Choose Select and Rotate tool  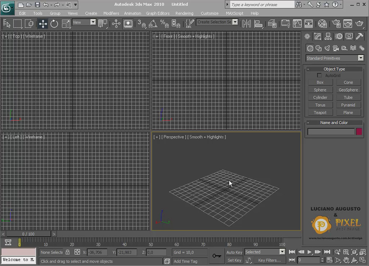coord(54,23)
